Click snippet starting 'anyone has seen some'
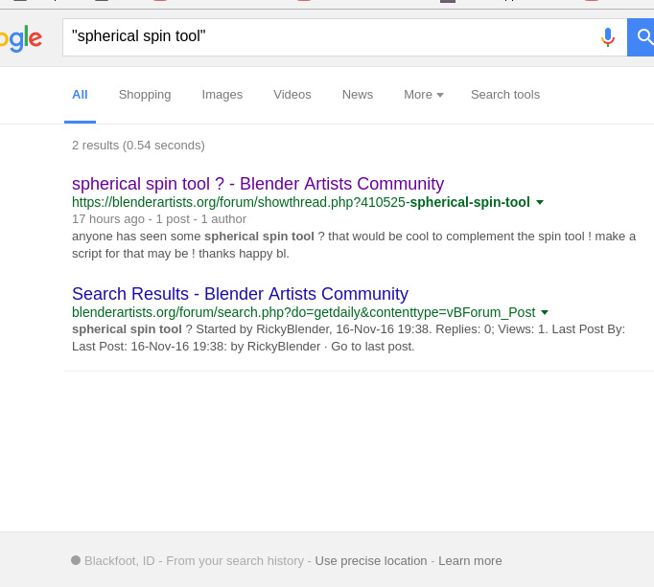 click(x=354, y=245)
